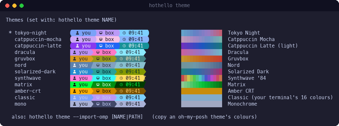Click the theme name "solarized-dark"
Screen dimensions: 339x126
point(35,72)
